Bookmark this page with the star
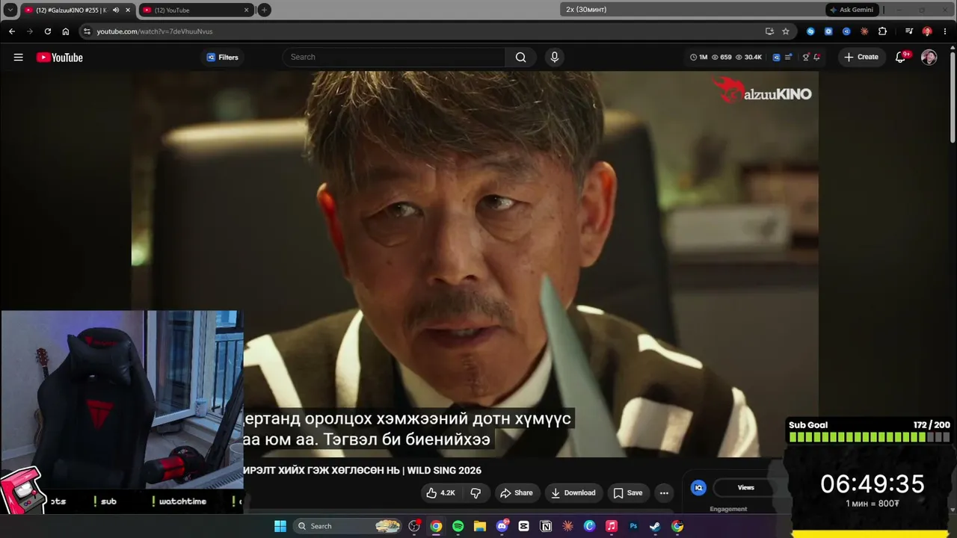Image resolution: width=957 pixels, height=538 pixels. tap(786, 31)
